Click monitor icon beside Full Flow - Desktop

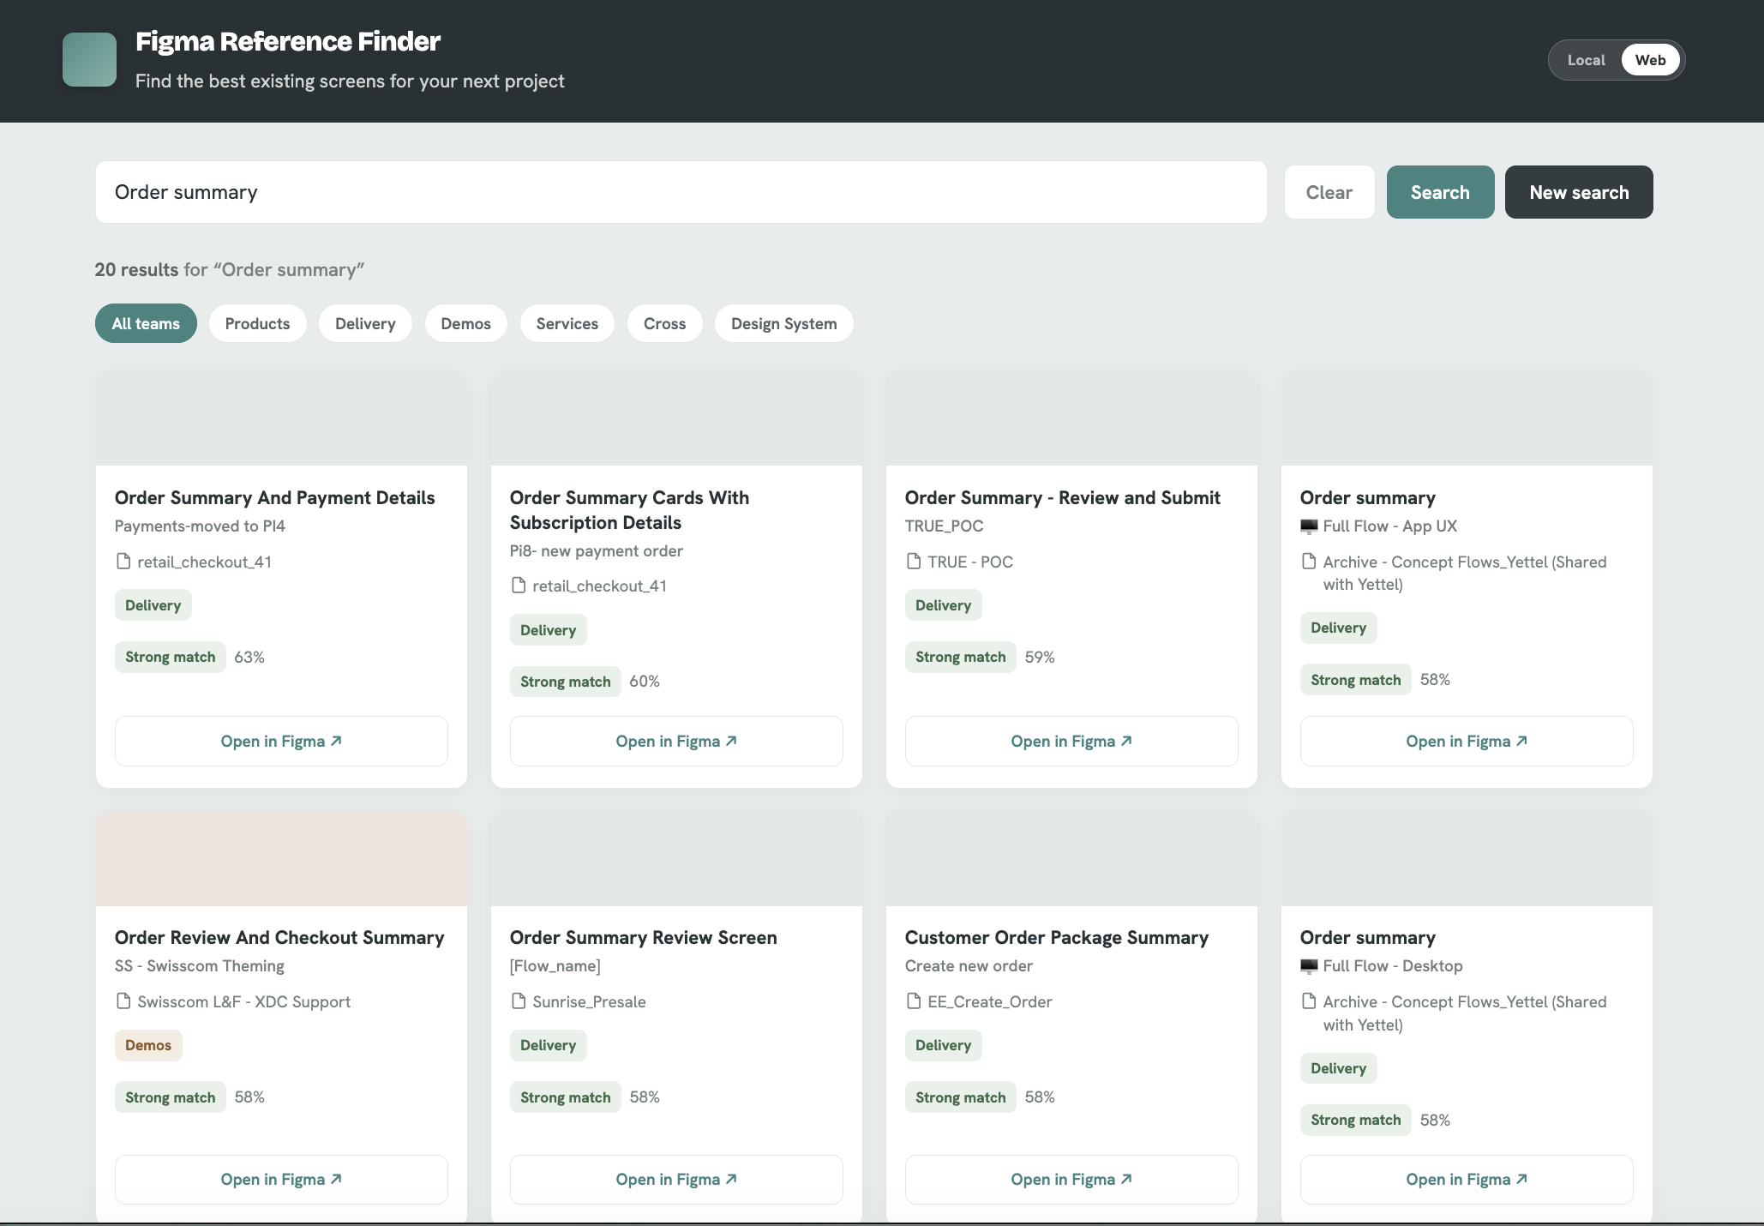pos(1309,966)
